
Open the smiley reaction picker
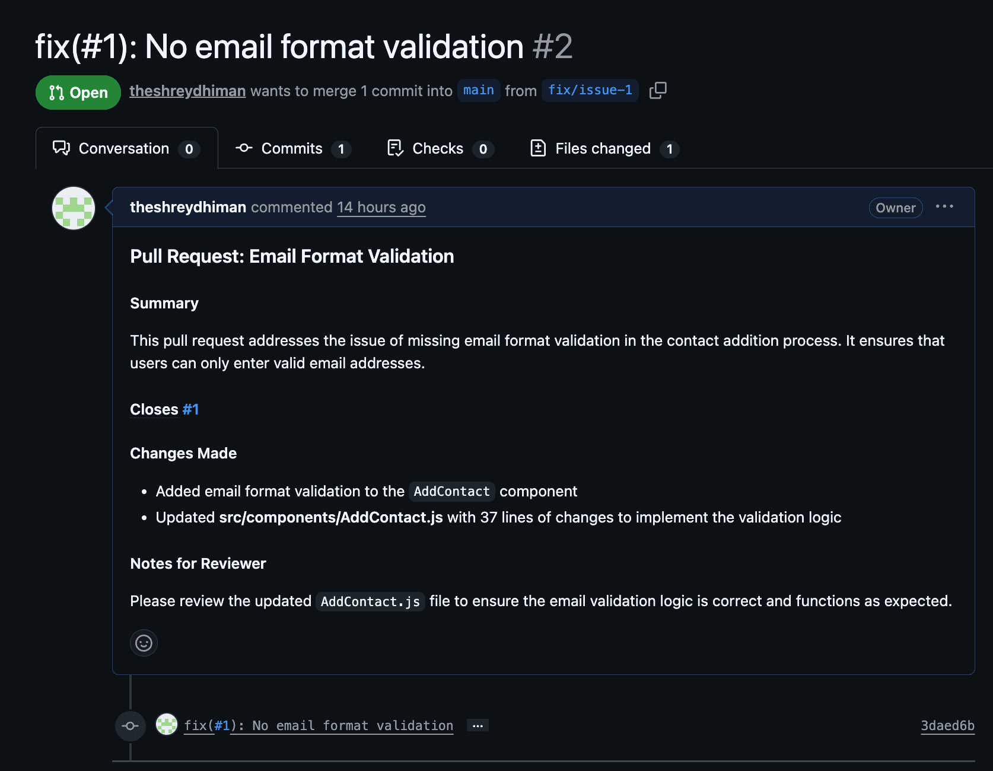(x=144, y=643)
